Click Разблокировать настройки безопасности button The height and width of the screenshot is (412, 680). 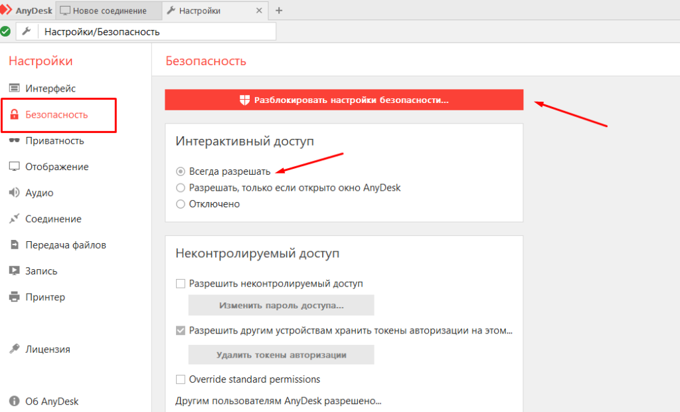(344, 100)
